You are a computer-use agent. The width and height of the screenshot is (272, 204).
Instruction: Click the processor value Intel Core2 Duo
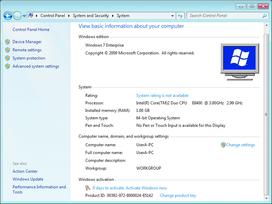189,103
